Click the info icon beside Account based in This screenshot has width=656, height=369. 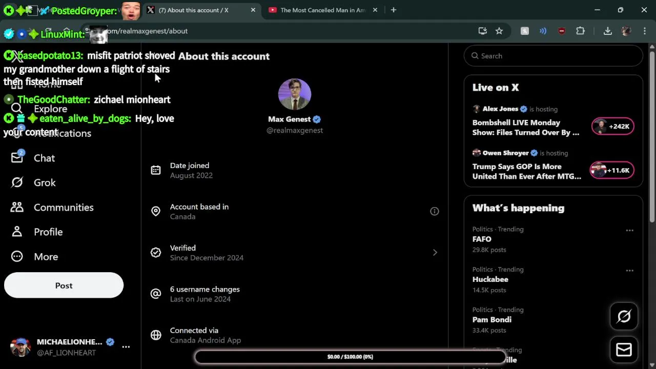coord(435,211)
